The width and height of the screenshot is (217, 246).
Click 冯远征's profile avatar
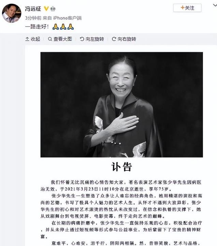pyautogui.click(x=12, y=13)
